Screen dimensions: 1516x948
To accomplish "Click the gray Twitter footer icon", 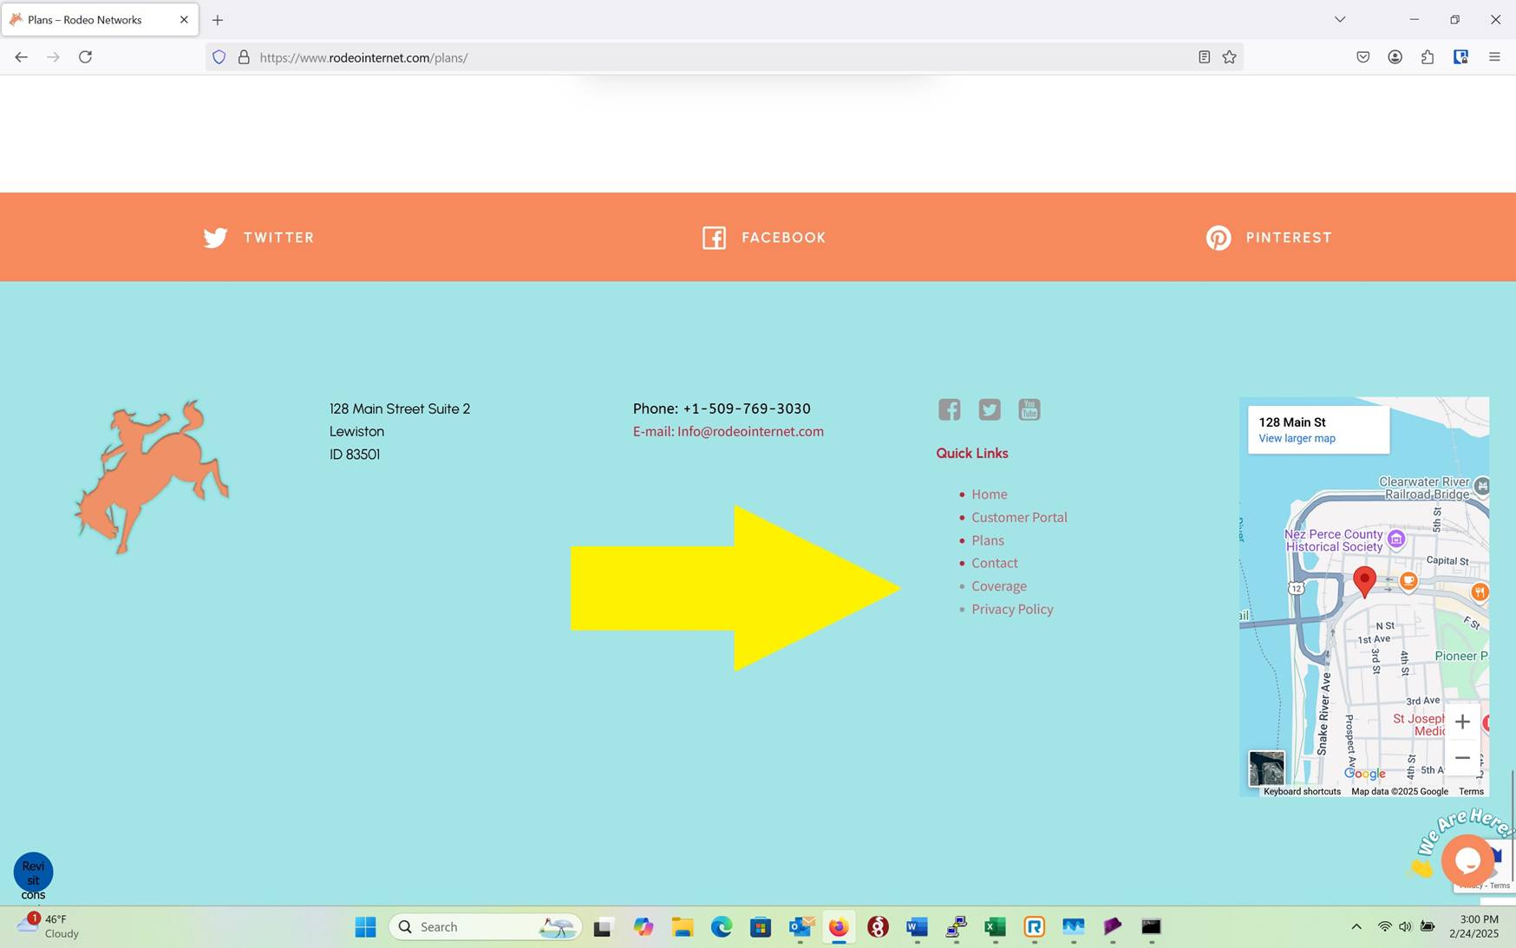I will click(x=989, y=409).
